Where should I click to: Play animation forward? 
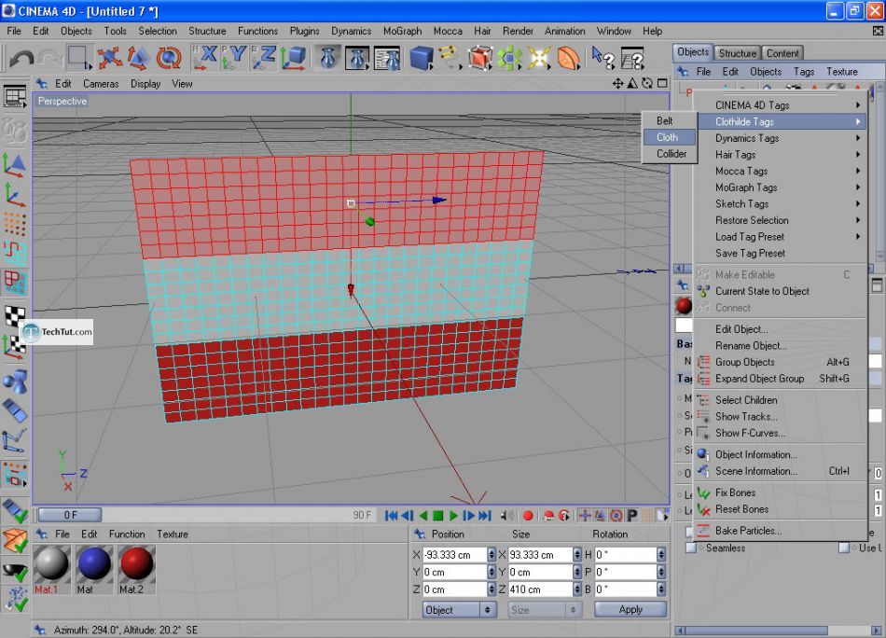[x=453, y=516]
